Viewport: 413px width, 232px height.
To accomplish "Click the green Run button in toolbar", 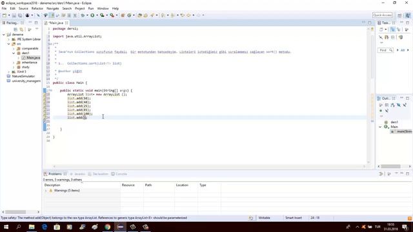I will tap(92, 15).
